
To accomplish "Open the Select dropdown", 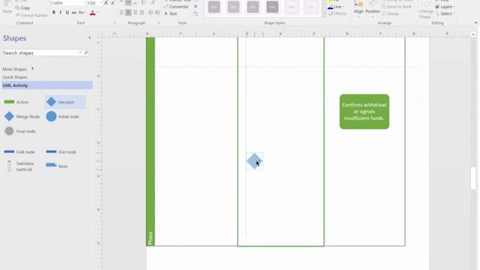I will pos(445,13).
